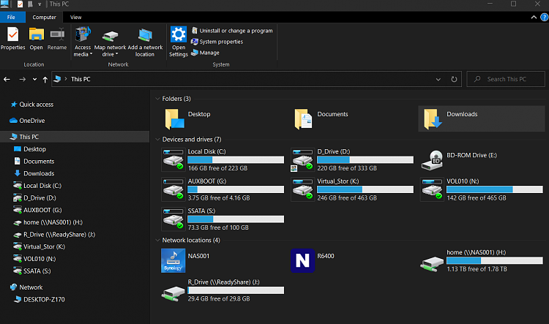Viewport: 549px width, 324px height.
Task: Collapse the Devices and drives group
Action: (x=157, y=139)
